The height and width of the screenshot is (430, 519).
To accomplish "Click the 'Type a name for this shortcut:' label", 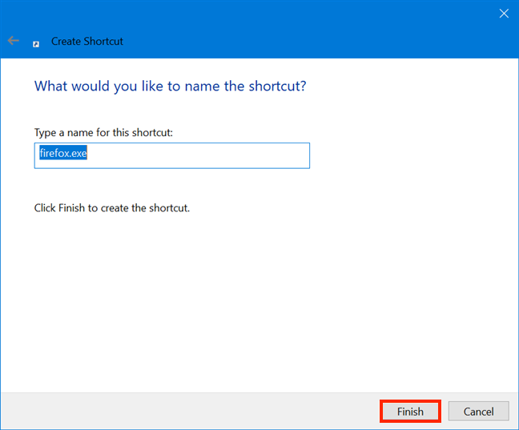I will pyautogui.click(x=103, y=133).
